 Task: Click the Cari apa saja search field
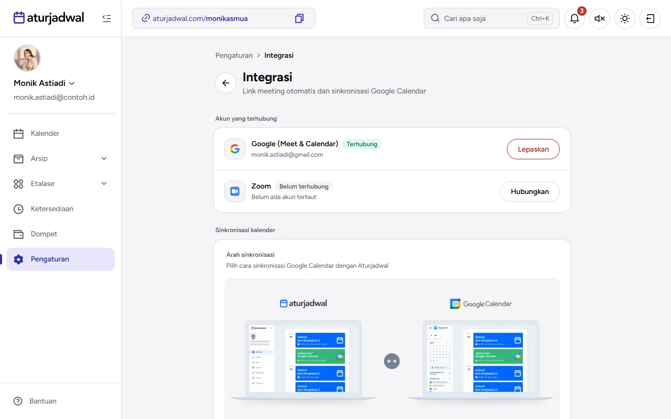492,18
